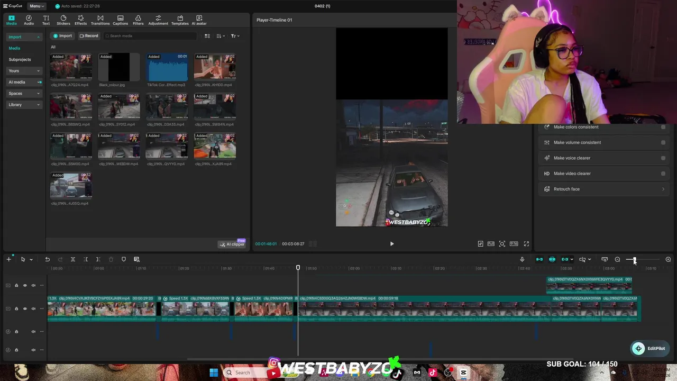Click the playhead marker on the ruler
This screenshot has height=381, width=677.
point(298,268)
